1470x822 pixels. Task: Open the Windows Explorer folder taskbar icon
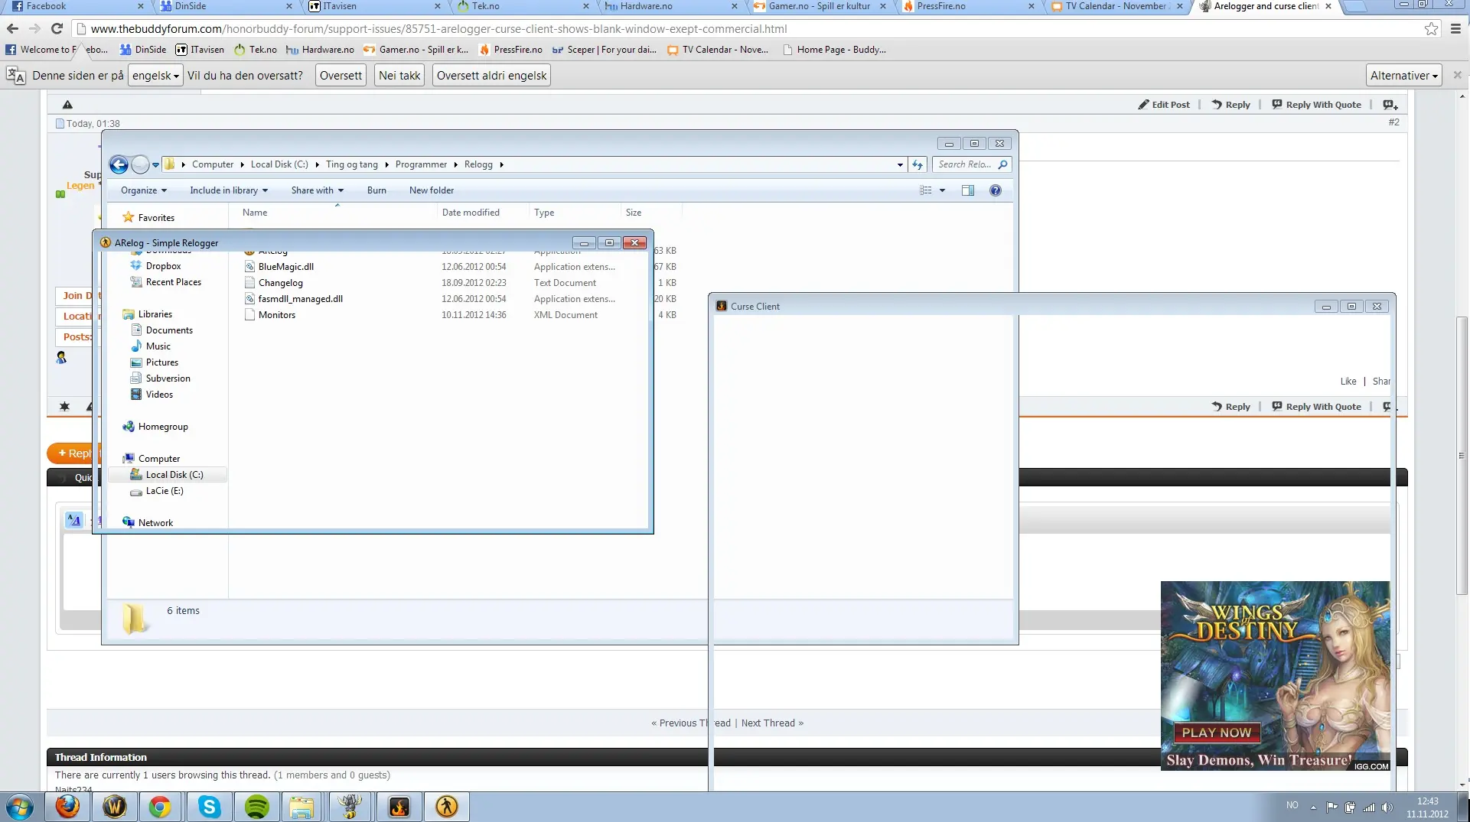click(x=302, y=807)
